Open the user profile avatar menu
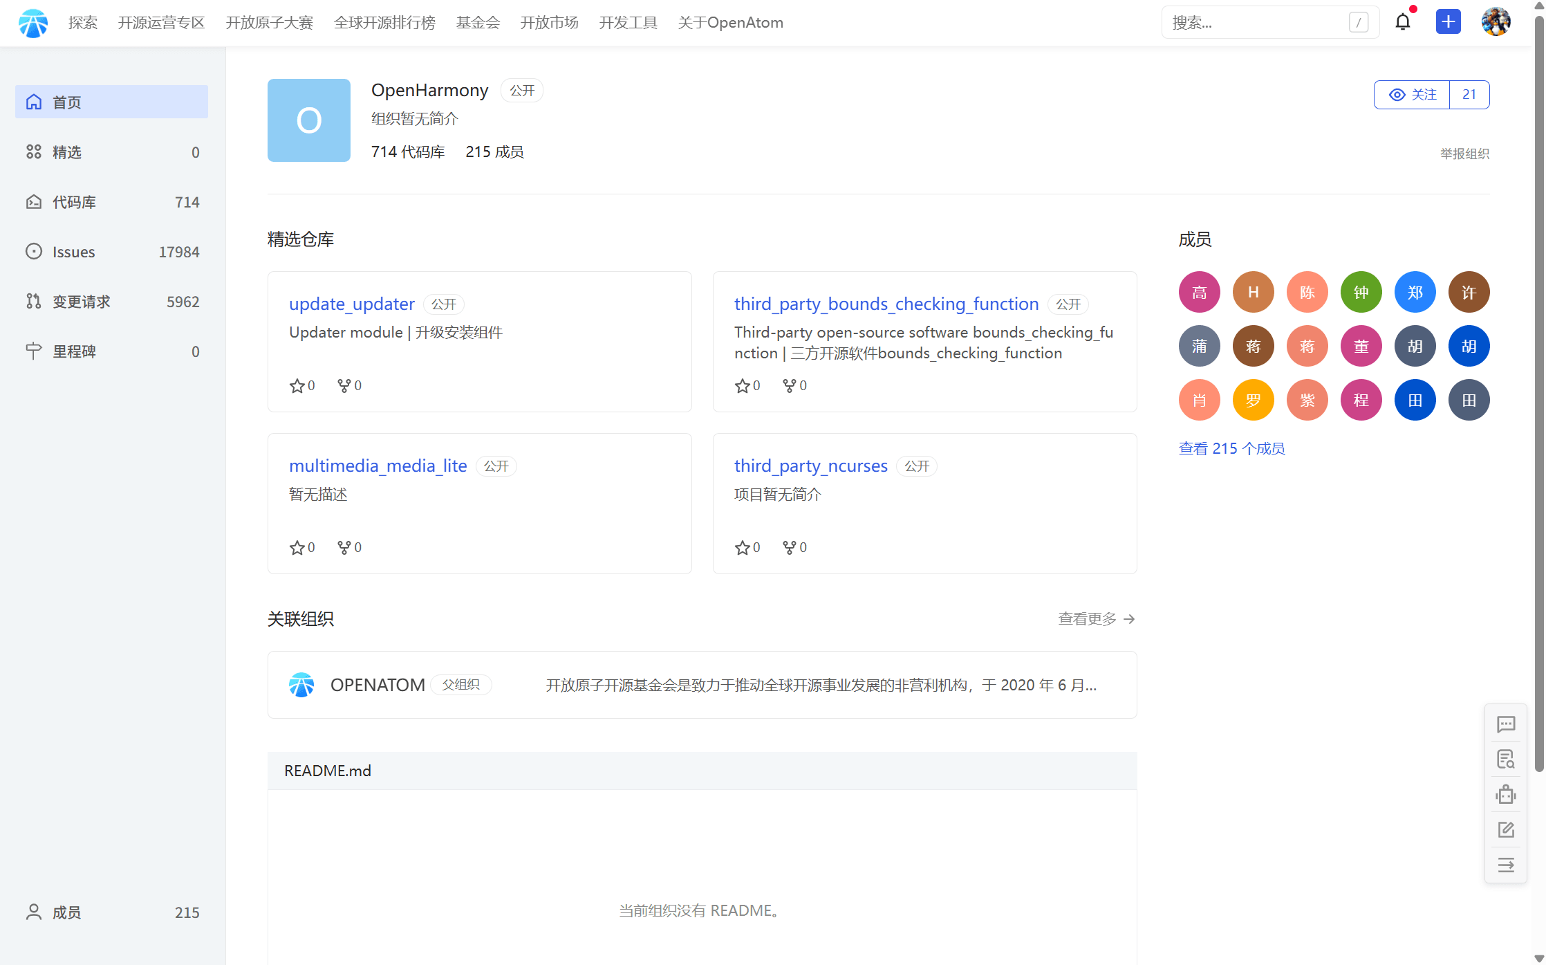Image resolution: width=1546 pixels, height=965 pixels. [1496, 22]
